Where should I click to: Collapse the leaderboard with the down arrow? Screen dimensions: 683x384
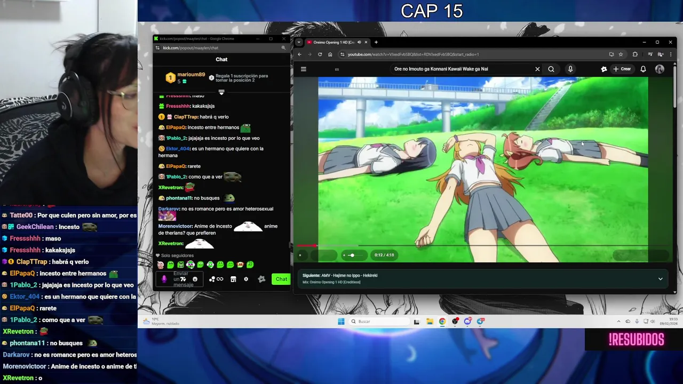[x=221, y=92]
